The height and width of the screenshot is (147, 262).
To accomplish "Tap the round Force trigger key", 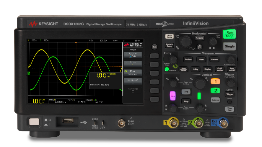I will pos(230,101).
